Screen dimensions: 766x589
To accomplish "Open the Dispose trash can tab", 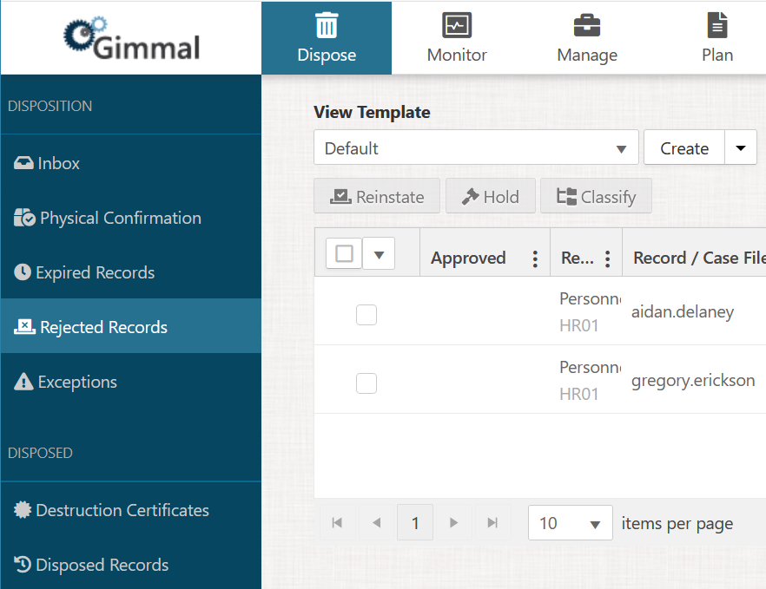I will tap(327, 26).
